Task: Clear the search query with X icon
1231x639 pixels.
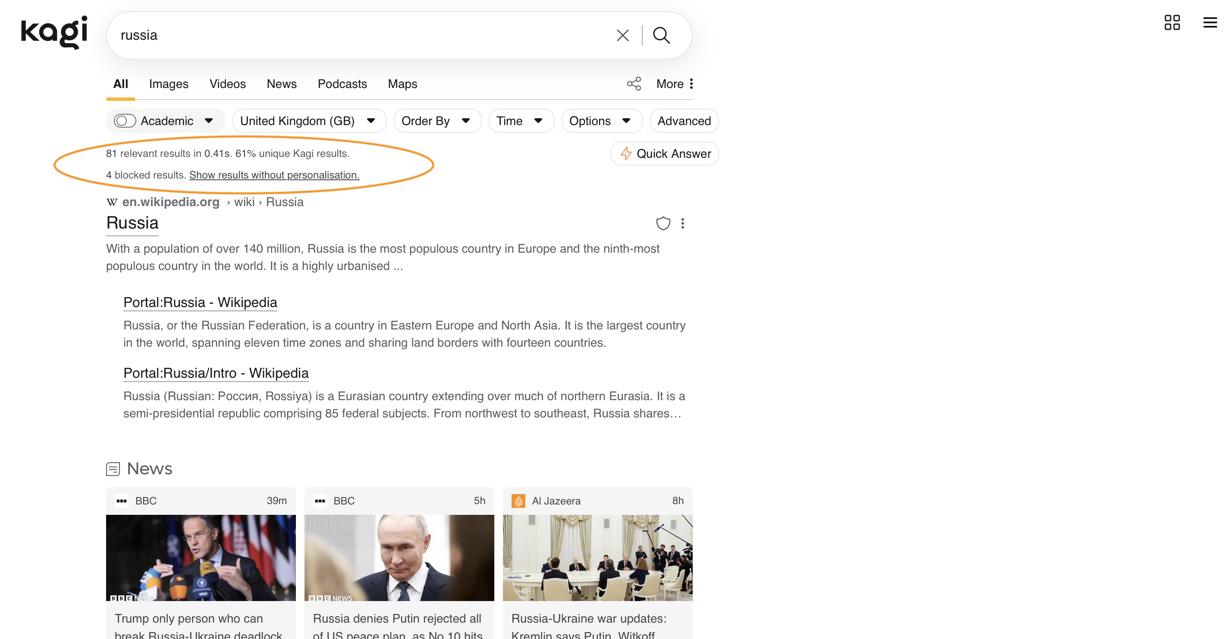Action: click(x=622, y=35)
